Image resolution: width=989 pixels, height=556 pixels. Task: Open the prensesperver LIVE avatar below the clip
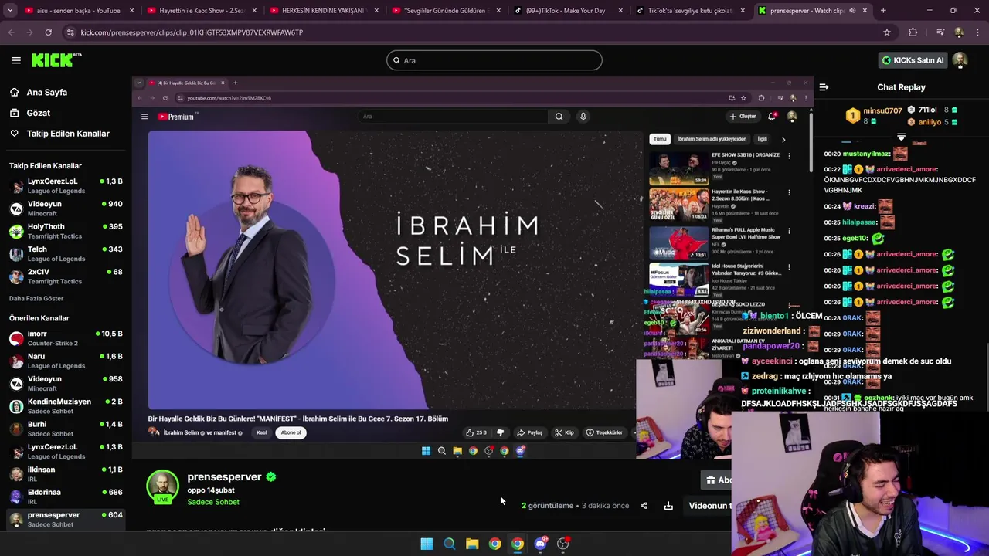coord(162,487)
